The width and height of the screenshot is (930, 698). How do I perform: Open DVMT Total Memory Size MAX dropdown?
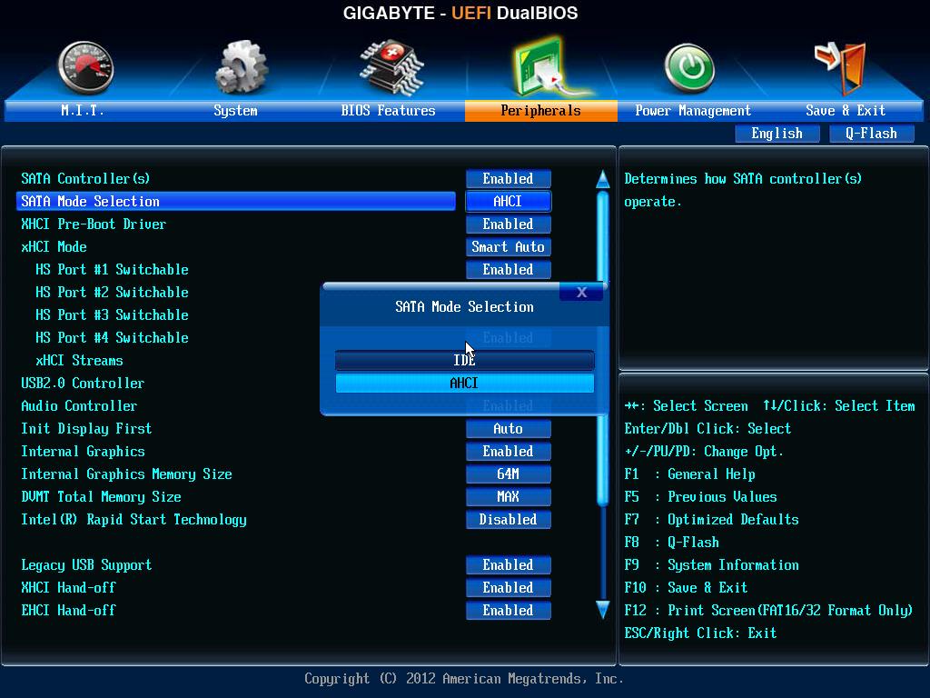pos(509,497)
